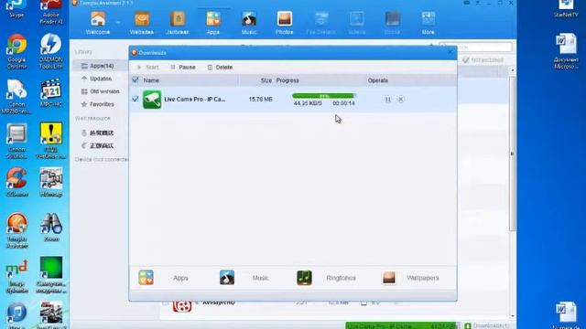Click the Progress column header

tap(288, 80)
